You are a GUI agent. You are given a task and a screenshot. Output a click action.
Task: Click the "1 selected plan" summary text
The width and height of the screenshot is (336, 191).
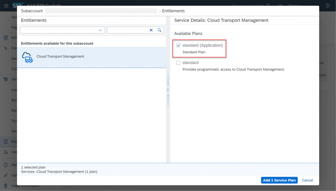[x=33, y=167]
